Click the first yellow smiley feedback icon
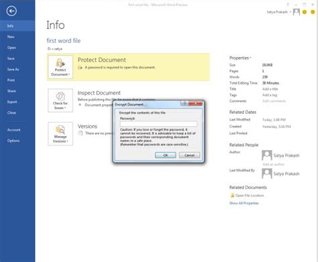Screen dimensions: 318x262 pyautogui.click(x=305, y=12)
